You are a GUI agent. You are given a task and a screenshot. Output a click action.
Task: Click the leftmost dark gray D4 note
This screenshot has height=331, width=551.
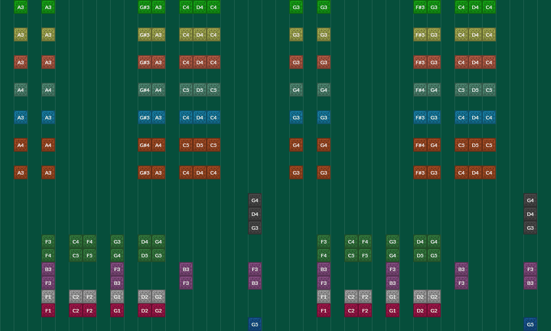[255, 214]
